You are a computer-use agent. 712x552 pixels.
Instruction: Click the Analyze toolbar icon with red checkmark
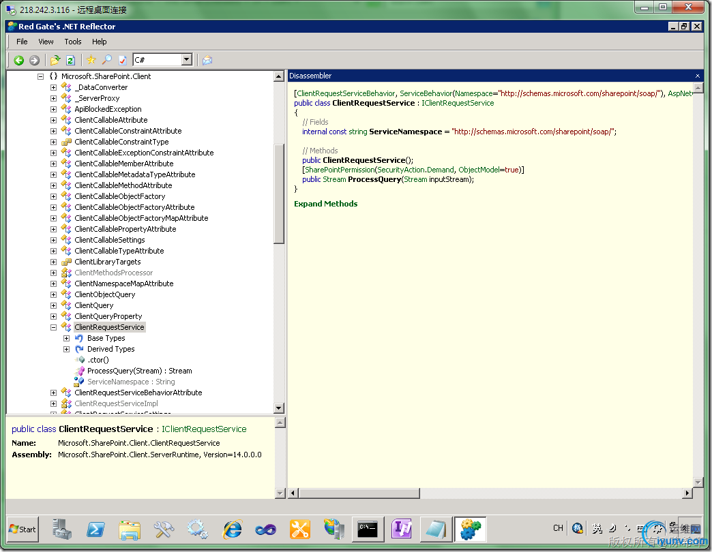point(122,60)
